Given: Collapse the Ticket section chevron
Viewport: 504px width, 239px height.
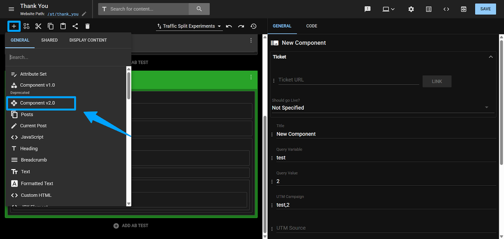Looking at the screenshot, I should coord(491,57).
